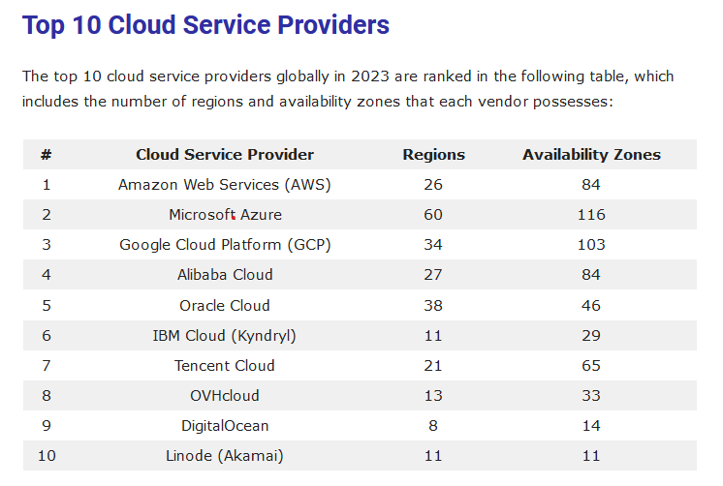Click DigitalOcean regions value '8'

[433, 426]
